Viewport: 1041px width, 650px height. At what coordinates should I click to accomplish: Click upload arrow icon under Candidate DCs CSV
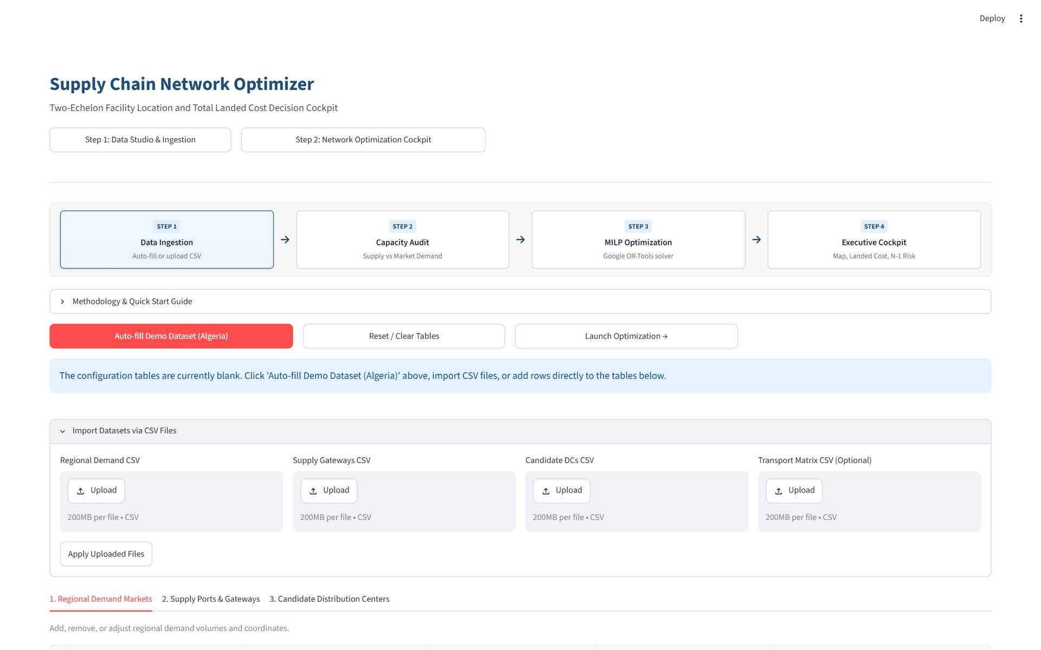tap(545, 491)
